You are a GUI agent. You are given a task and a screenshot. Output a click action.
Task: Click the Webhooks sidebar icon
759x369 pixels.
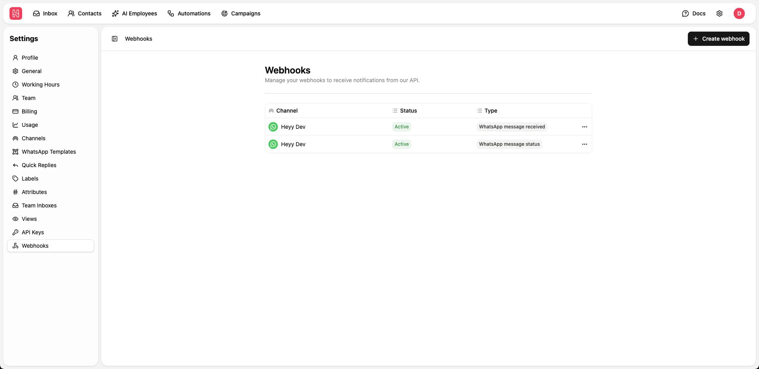[x=15, y=246]
